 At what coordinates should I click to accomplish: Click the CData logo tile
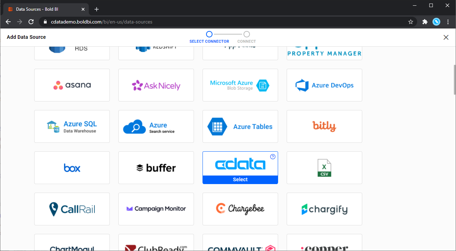(240, 164)
